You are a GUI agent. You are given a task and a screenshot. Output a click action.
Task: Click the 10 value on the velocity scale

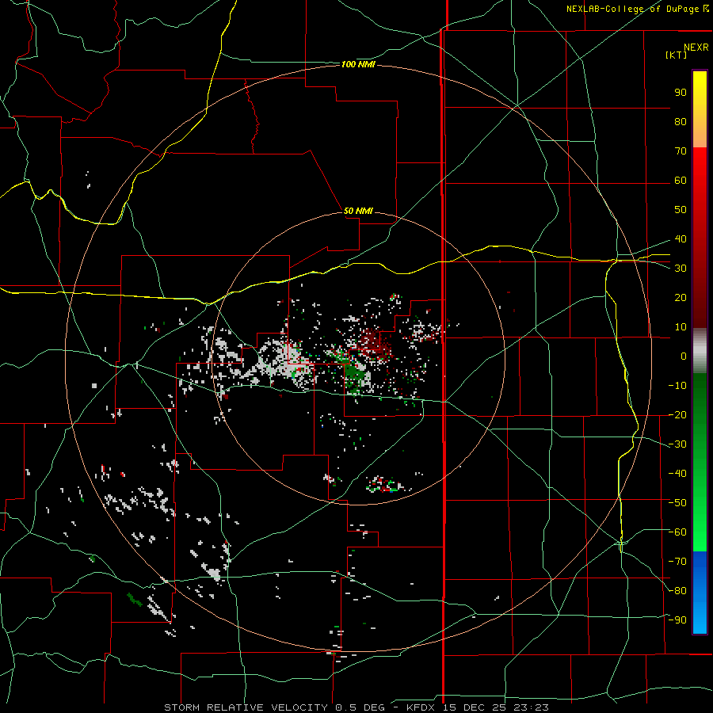click(x=681, y=327)
